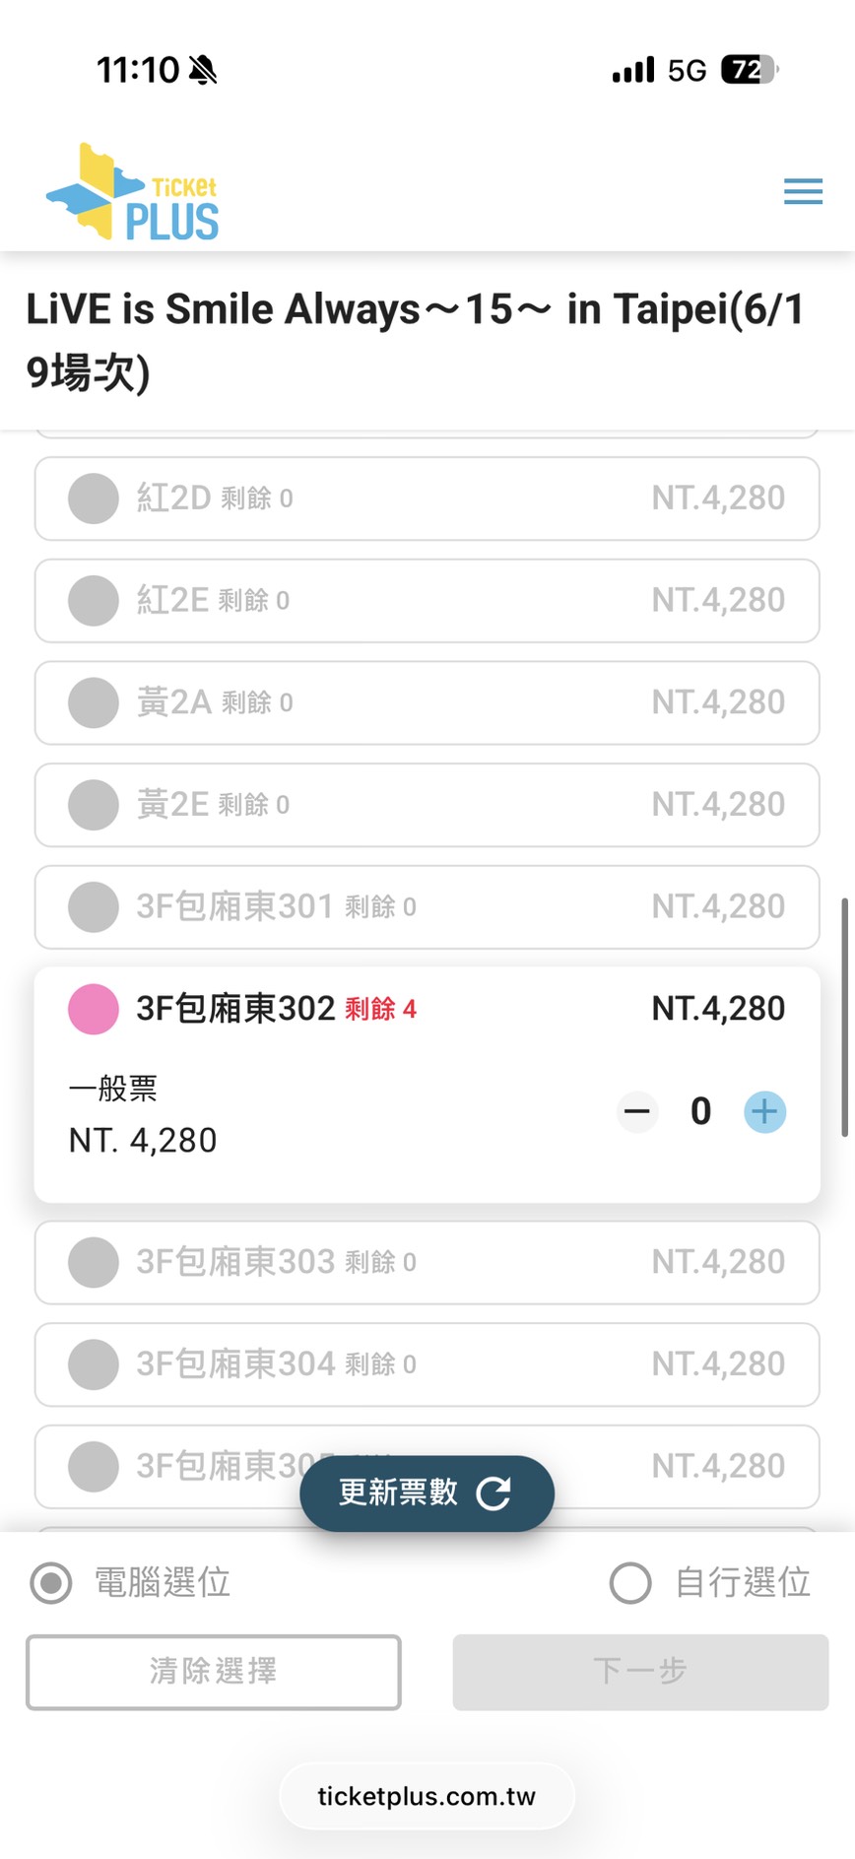
Task: Tap the grey circle beside 黃2E
Action: pos(94,805)
